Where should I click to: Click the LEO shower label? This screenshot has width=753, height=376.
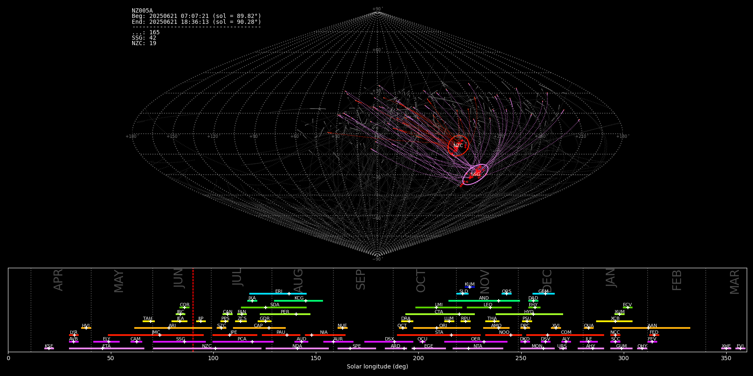pyautogui.click(x=488, y=305)
